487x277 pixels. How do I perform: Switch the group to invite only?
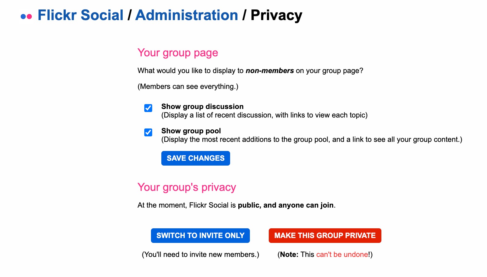[x=200, y=236]
